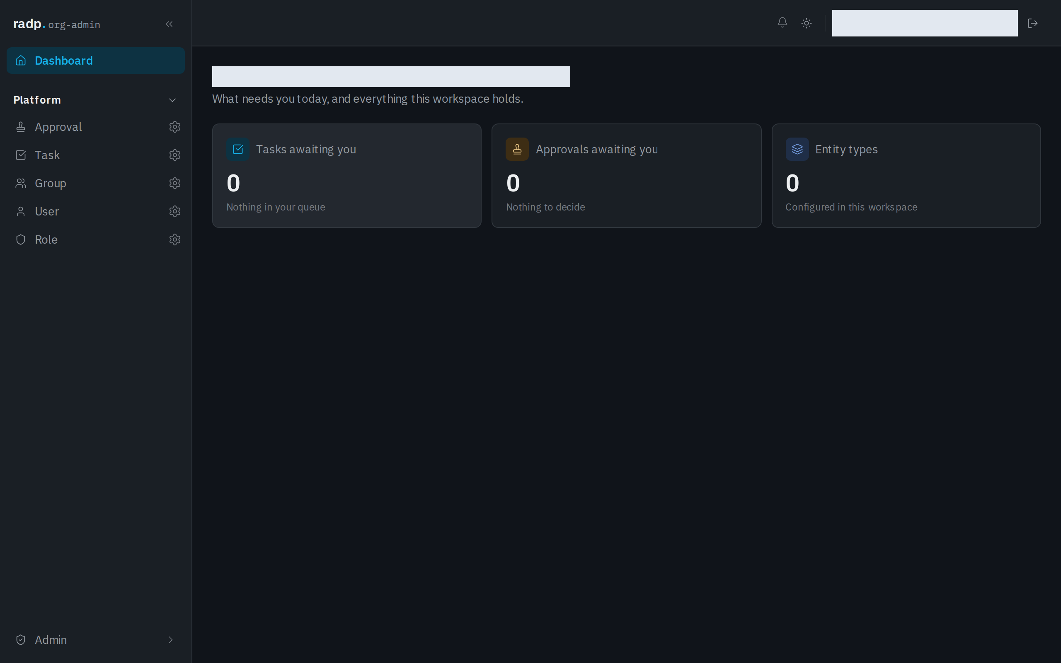The height and width of the screenshot is (663, 1061).
Task: Toggle light theme with sun icon
Action: (806, 23)
